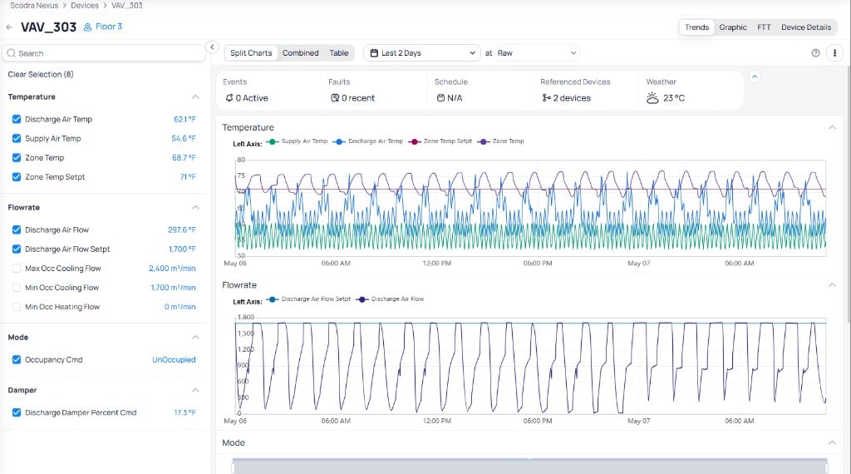The image size is (851, 474).
Task: Click the Floor 3 location icon
Action: [87, 27]
